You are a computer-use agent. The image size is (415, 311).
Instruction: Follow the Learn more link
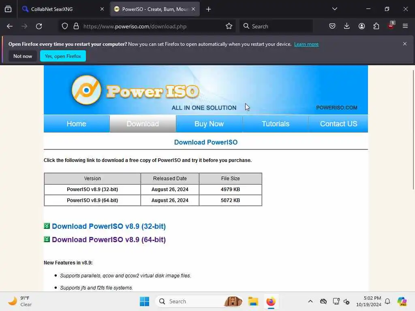point(306,44)
